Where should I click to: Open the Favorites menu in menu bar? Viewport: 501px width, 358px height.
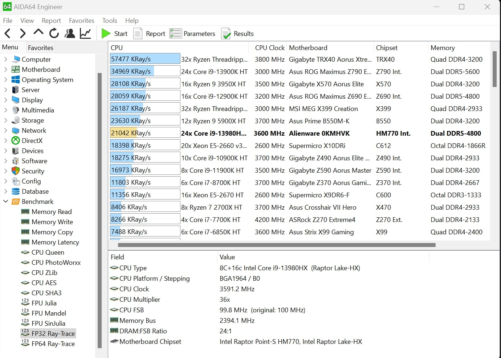click(x=82, y=21)
